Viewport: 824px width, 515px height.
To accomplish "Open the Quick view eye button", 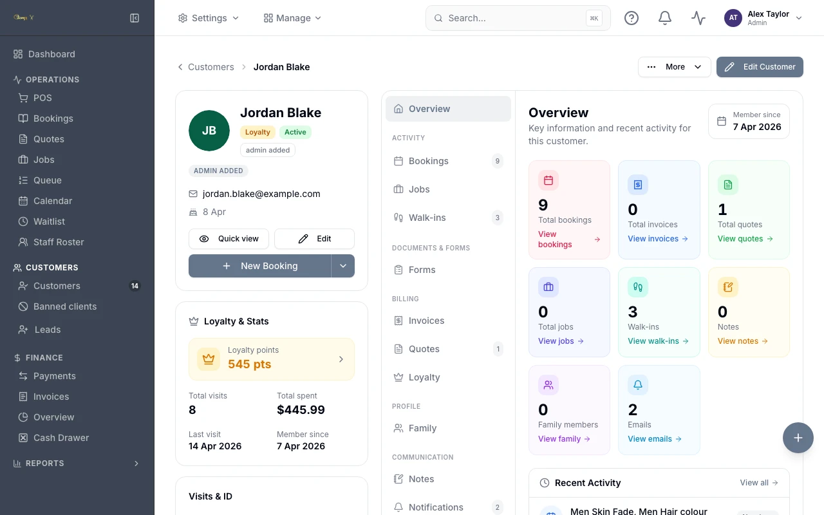I will pos(229,239).
